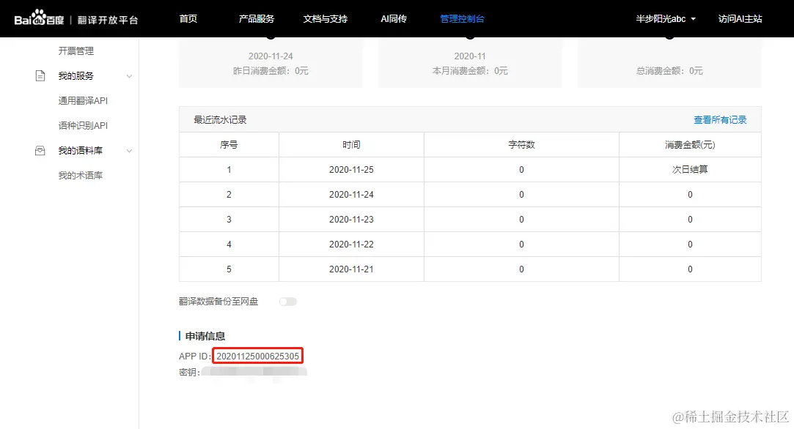This screenshot has width=794, height=429.
Task: Click the date cell 2020-11-23
Action: pyautogui.click(x=351, y=220)
